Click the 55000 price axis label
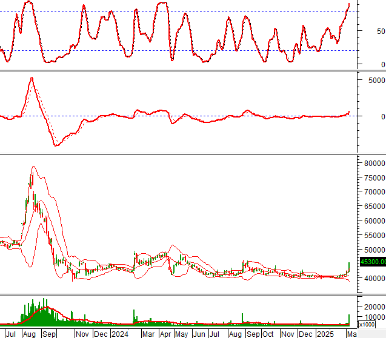This screenshot has height=338, width=386. coord(374,235)
